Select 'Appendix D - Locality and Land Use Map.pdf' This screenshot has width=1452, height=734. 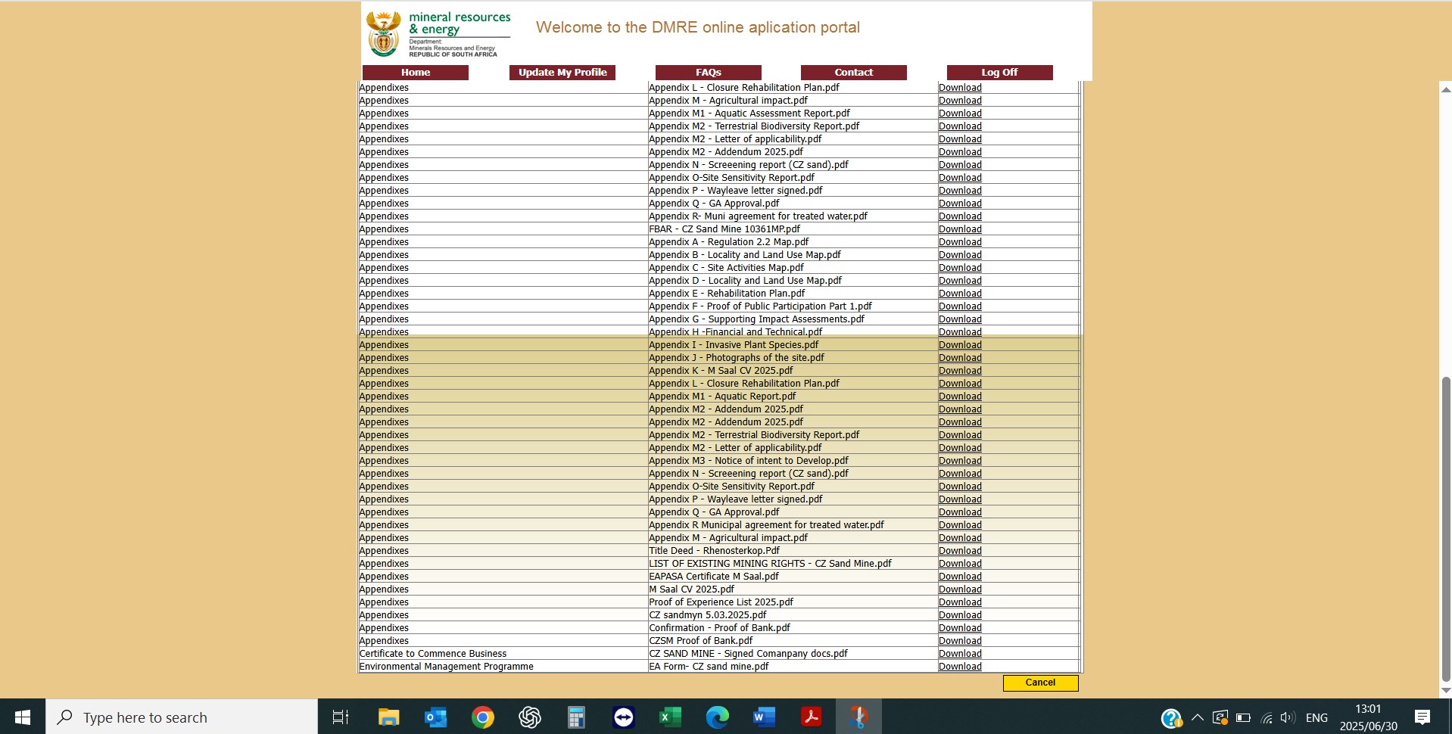(745, 280)
